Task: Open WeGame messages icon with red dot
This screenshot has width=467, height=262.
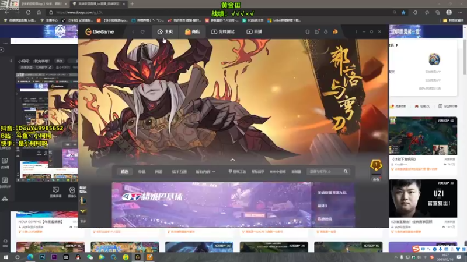Action: click(317, 31)
